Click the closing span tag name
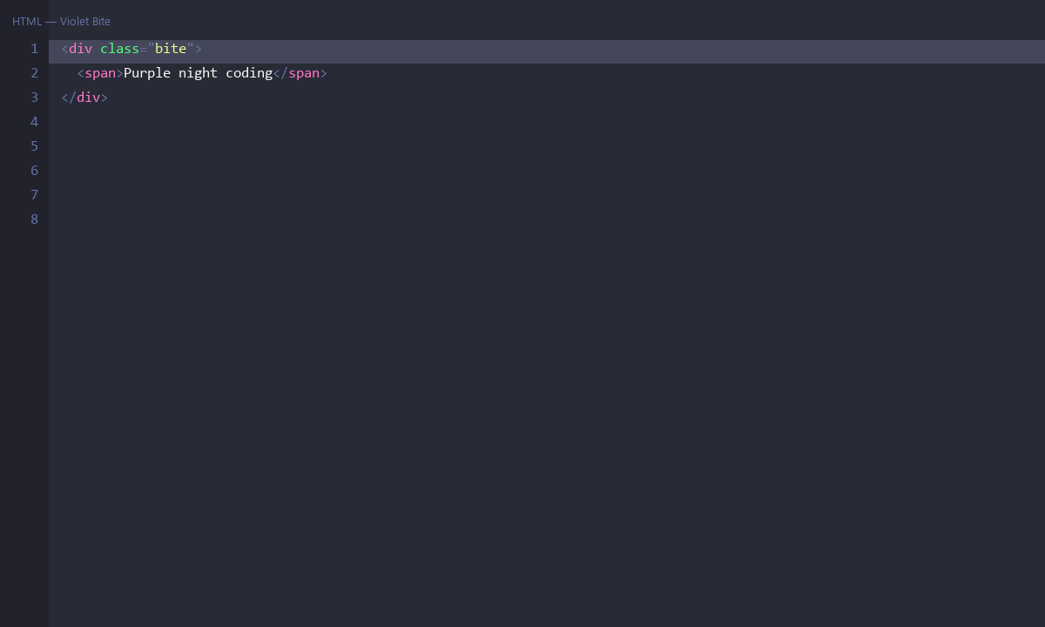The width and height of the screenshot is (1045, 627). [304, 73]
